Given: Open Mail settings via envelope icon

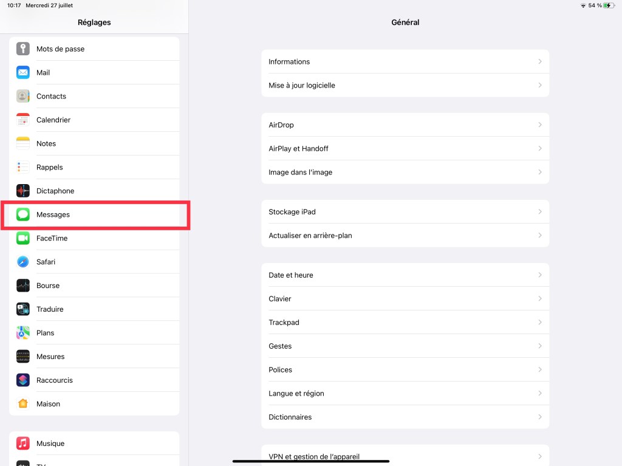Looking at the screenshot, I should [x=23, y=72].
